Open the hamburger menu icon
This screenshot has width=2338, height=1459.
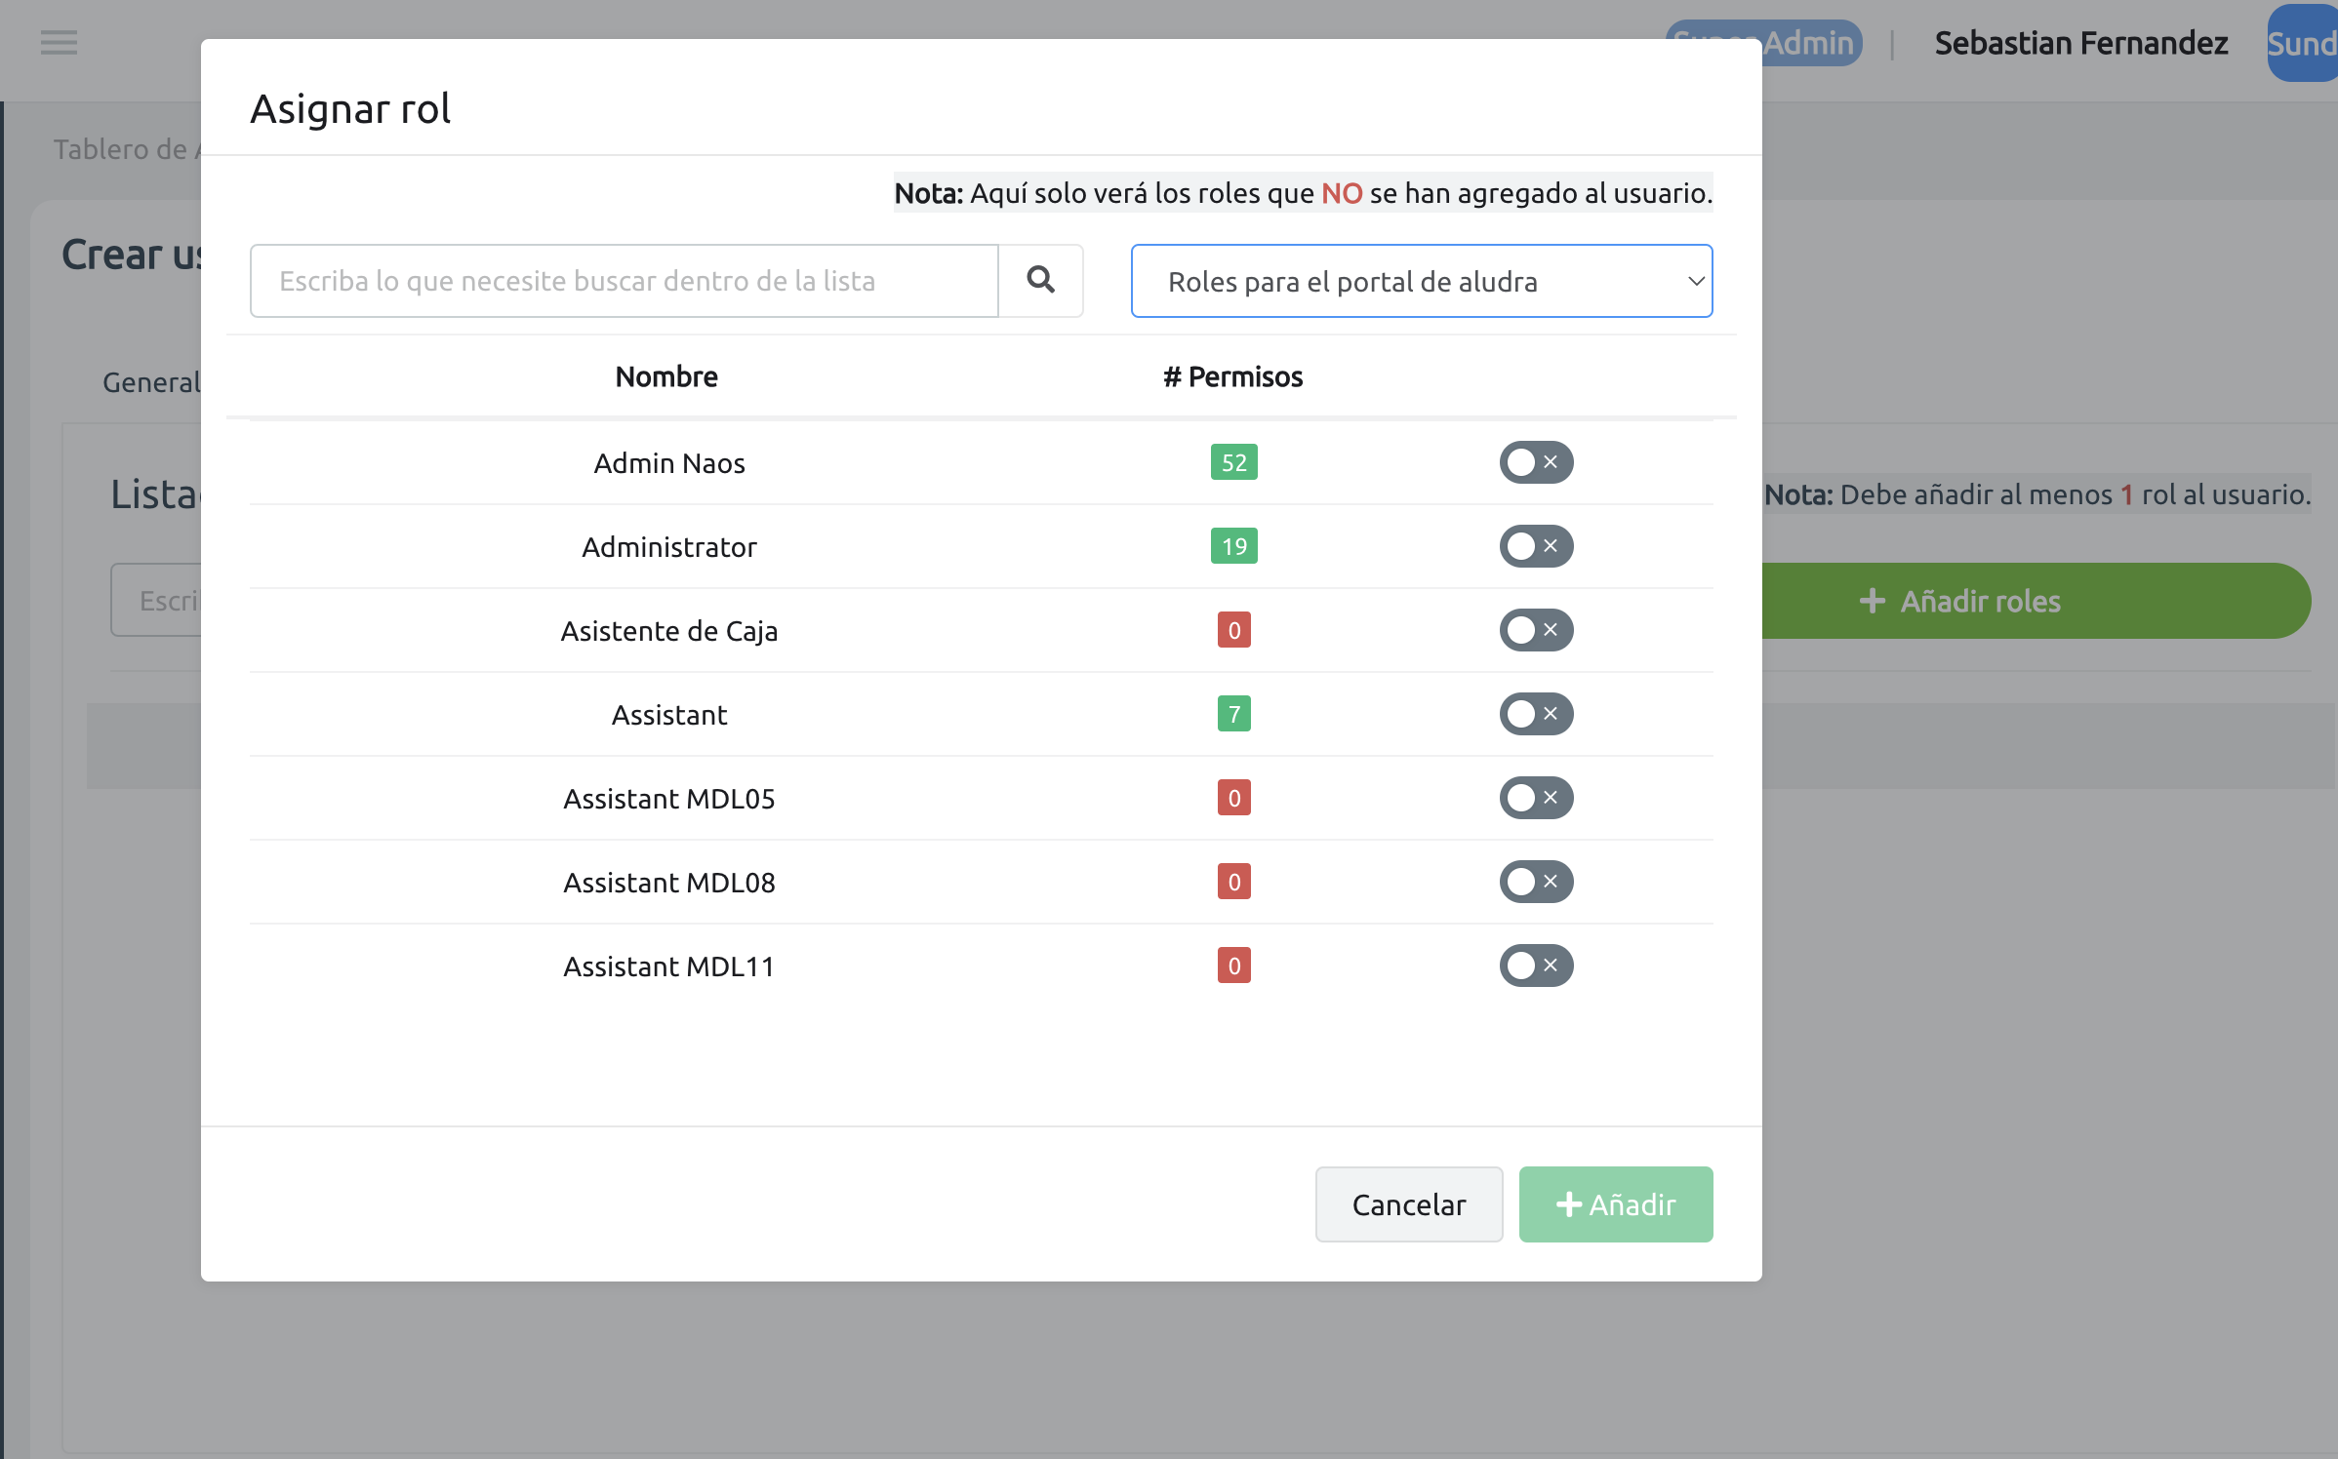tap(59, 42)
